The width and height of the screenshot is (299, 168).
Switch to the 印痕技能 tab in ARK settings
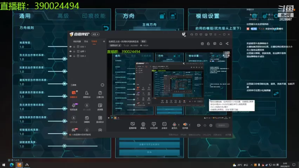click(x=94, y=16)
